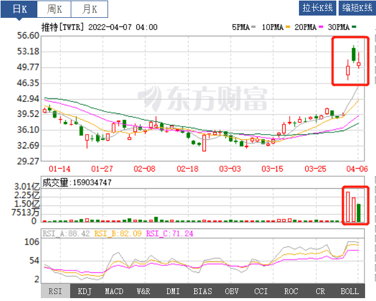Click the 推特[TWTR] stock title text
Viewport: 376px width, 301px height.
click(x=63, y=27)
